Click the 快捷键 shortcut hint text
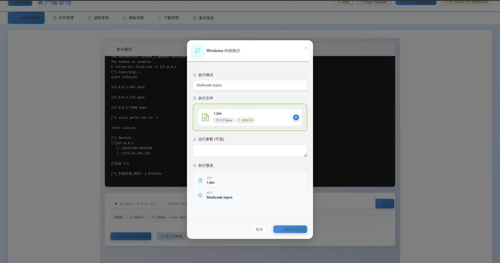Image resolution: width=500 pixels, height=263 pixels. [x=150, y=217]
